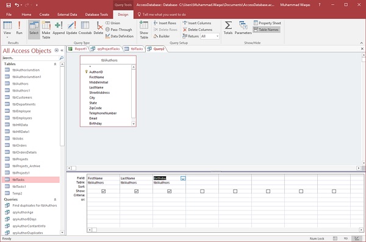Image resolution: width=366 pixels, height=242 pixels.
Task: Choose the Append query icon
Action: pyautogui.click(x=59, y=28)
